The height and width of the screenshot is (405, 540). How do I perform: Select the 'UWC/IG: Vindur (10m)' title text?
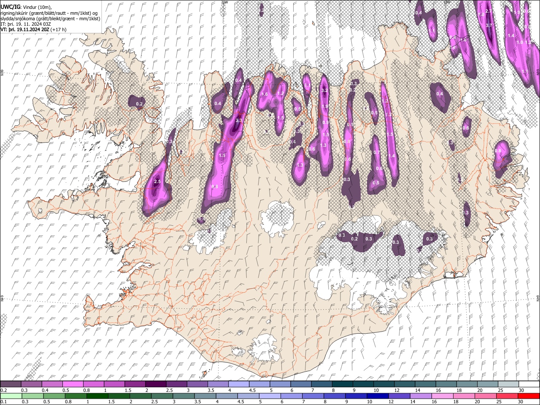(x=26, y=7)
